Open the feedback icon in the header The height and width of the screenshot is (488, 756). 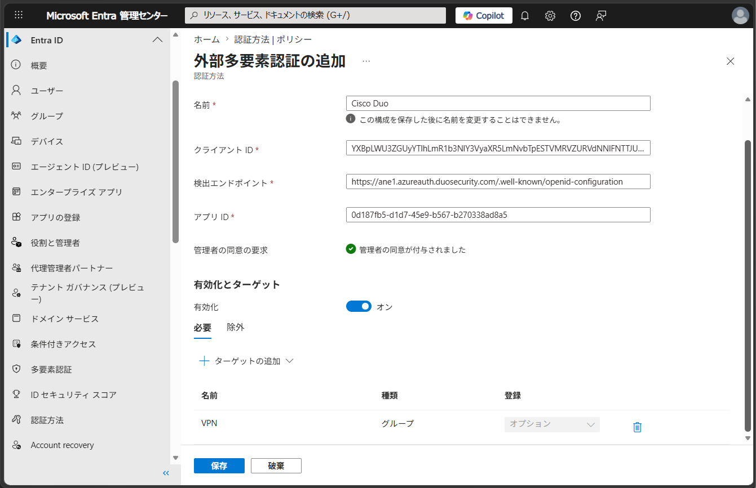[x=601, y=16]
